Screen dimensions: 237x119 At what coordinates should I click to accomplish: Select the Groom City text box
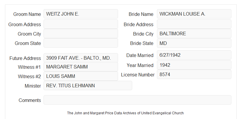(x=81, y=33)
